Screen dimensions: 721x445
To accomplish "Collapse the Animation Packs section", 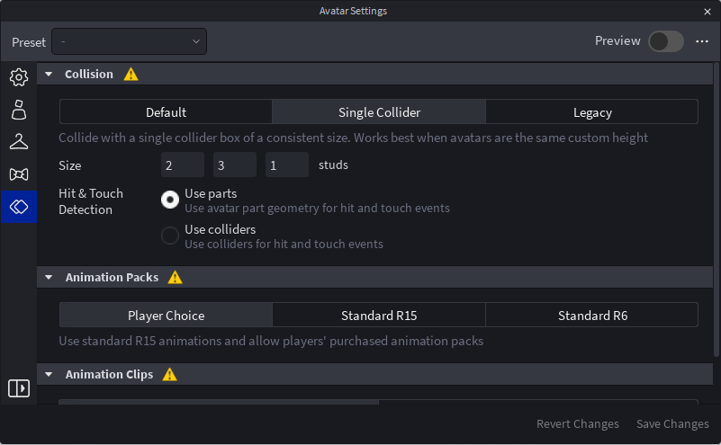I will pyautogui.click(x=49, y=278).
